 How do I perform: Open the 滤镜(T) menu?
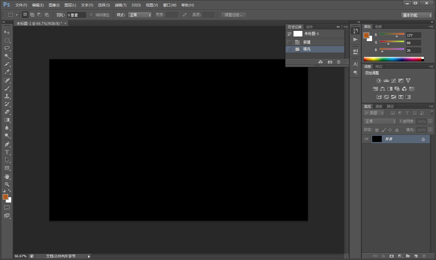point(121,5)
